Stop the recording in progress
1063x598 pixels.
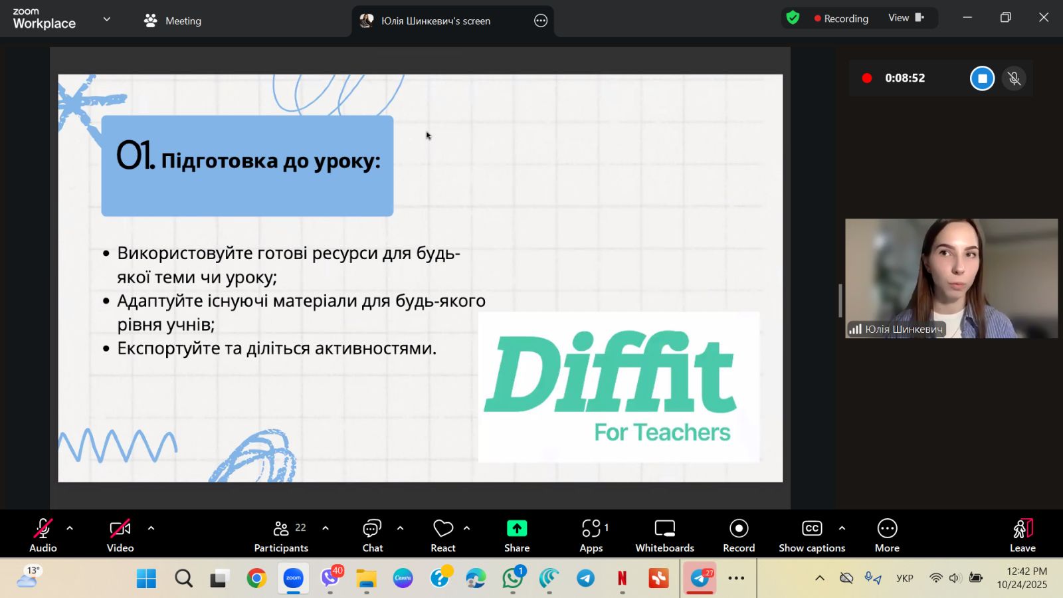[982, 78]
